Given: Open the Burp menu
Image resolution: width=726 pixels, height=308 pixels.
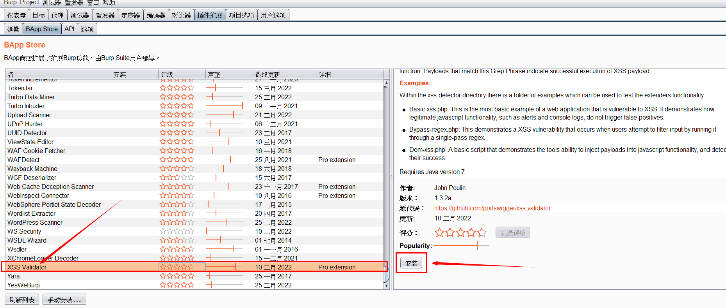Looking at the screenshot, I should pos(10,2).
